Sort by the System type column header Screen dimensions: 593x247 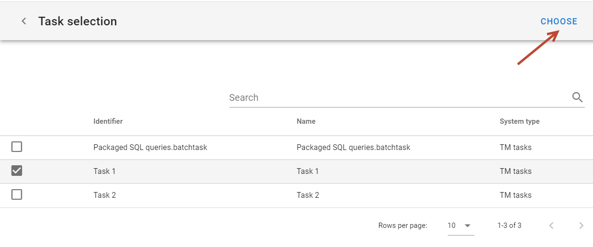519,121
